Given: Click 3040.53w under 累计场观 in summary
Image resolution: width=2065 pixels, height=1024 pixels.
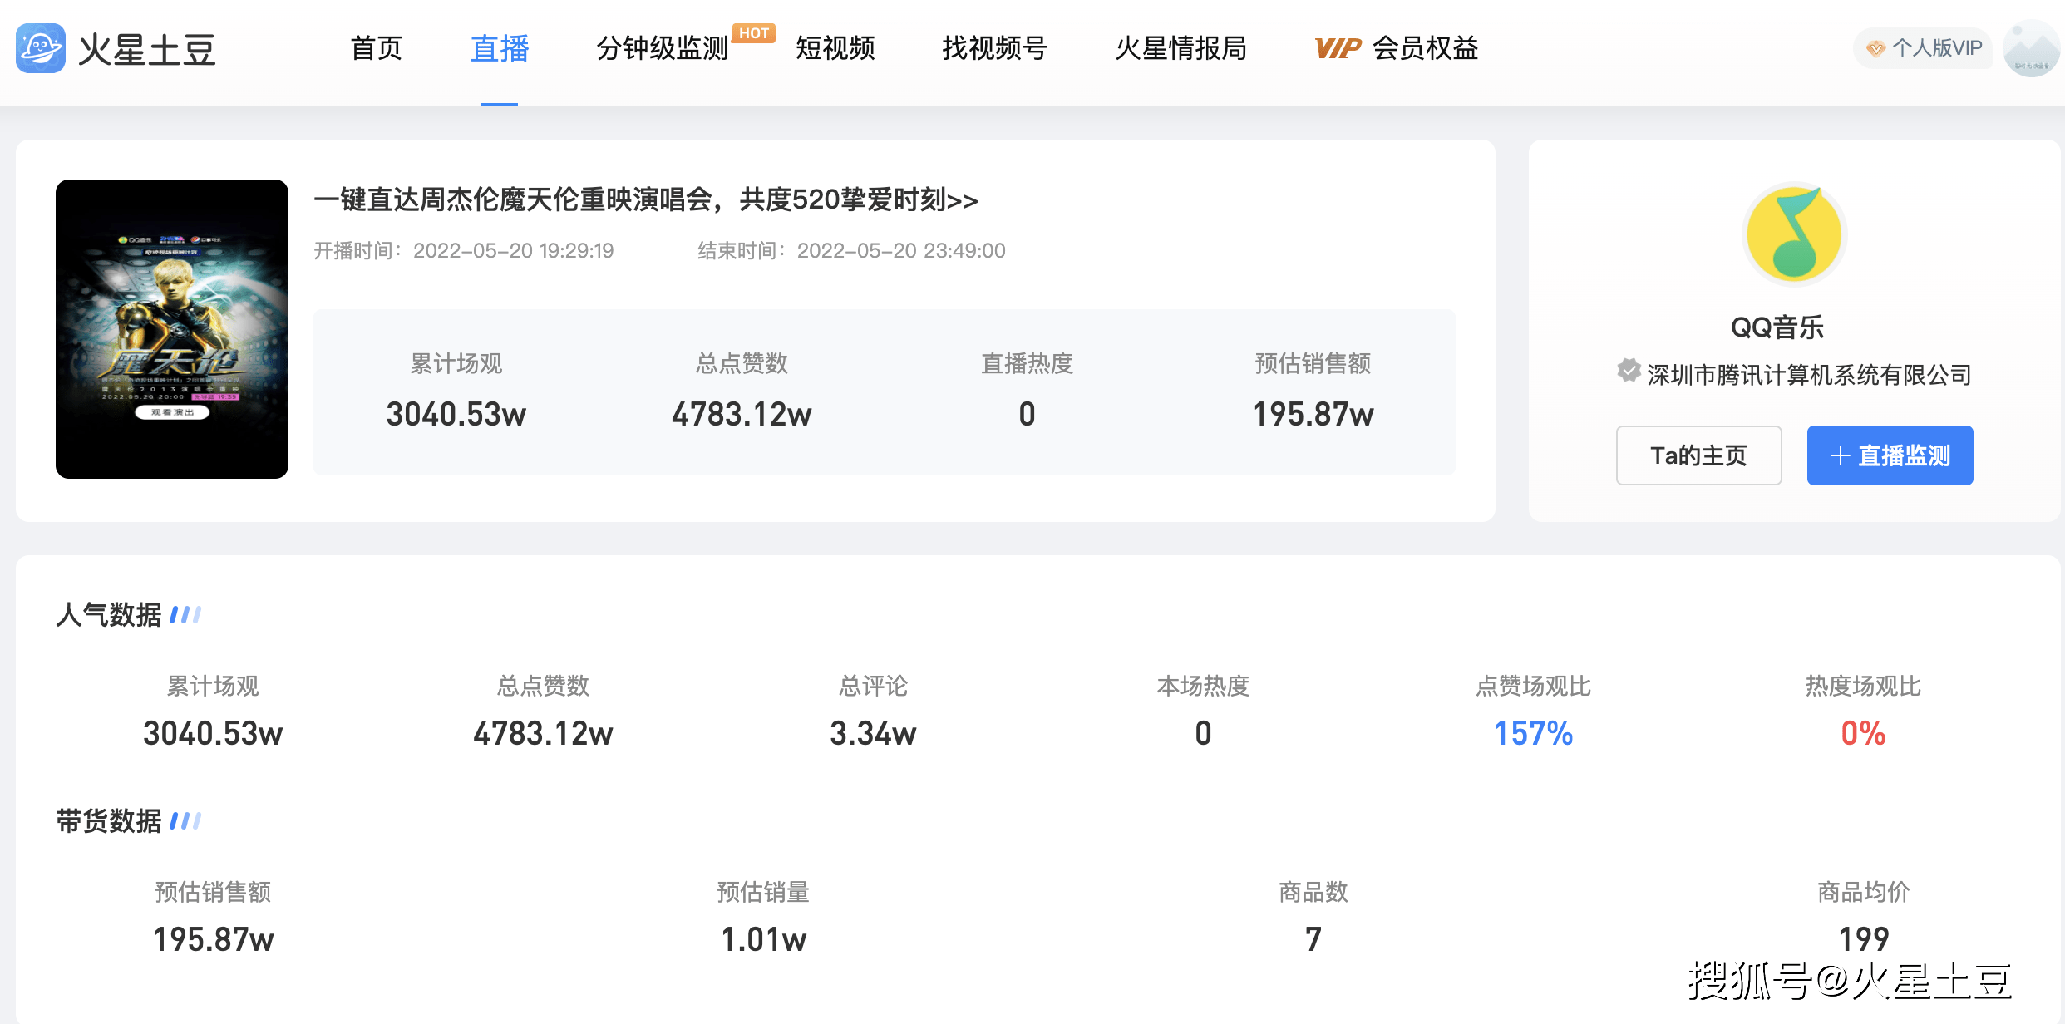Looking at the screenshot, I should coord(456,414).
